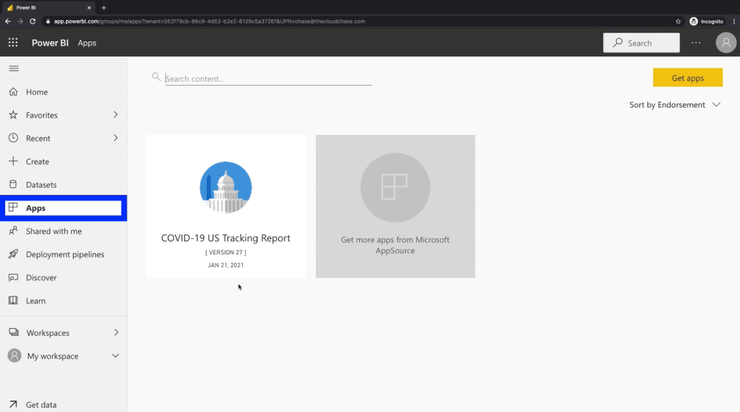The height and width of the screenshot is (412, 740).
Task: Click the Shared with me person icon
Action: pyautogui.click(x=13, y=231)
